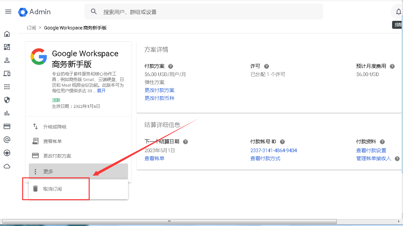Click the 订阅 breadcrumb
This screenshot has height=226, width=403.
[x=31, y=28]
